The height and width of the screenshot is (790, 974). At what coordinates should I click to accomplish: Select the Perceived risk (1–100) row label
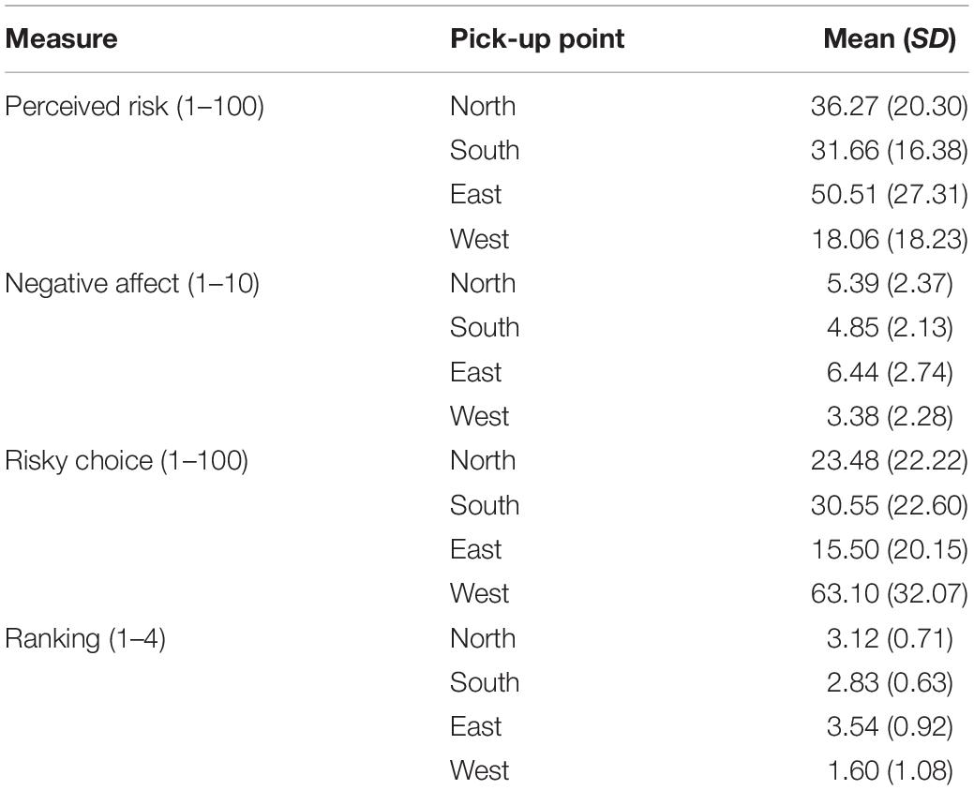(x=134, y=106)
